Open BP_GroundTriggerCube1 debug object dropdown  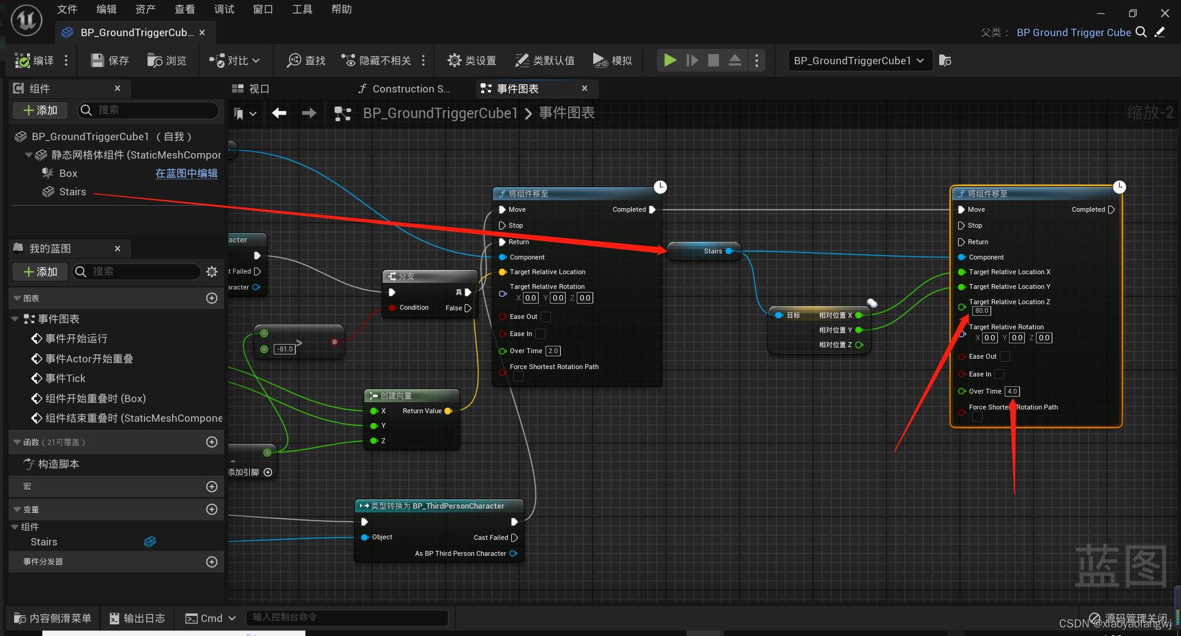coord(860,61)
